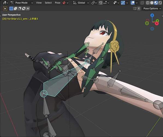Switch to Wireframe viewport shading
This screenshot has height=137, width=163.
tap(148, 3)
